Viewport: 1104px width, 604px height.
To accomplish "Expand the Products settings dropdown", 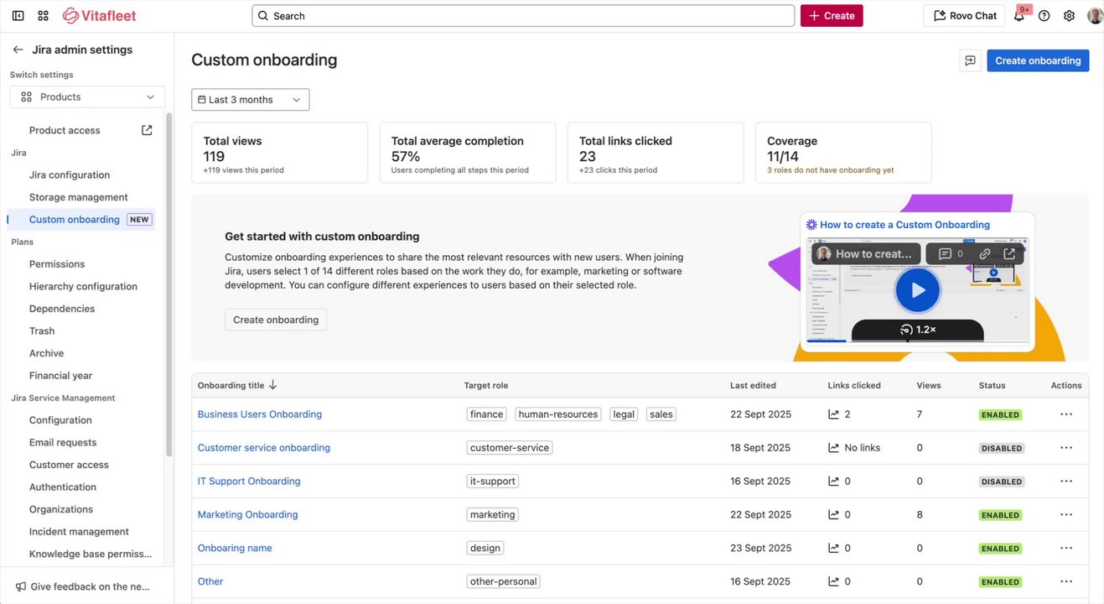I will click(87, 97).
